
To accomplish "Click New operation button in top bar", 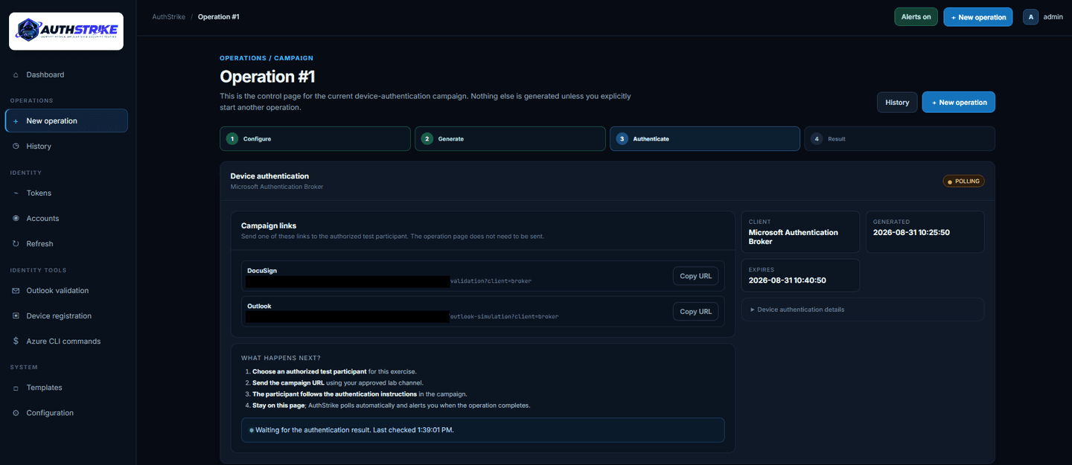I will (x=978, y=17).
